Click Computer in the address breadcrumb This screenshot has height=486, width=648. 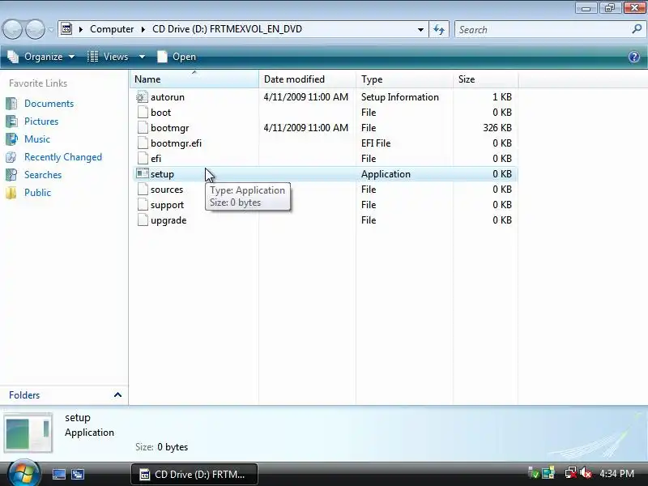[112, 29]
